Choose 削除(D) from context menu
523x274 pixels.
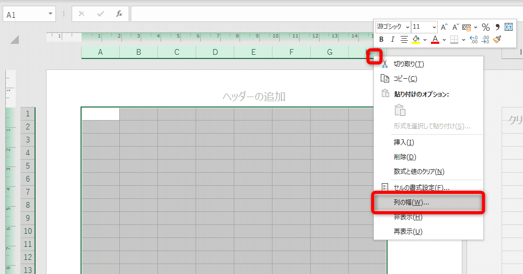pos(429,157)
